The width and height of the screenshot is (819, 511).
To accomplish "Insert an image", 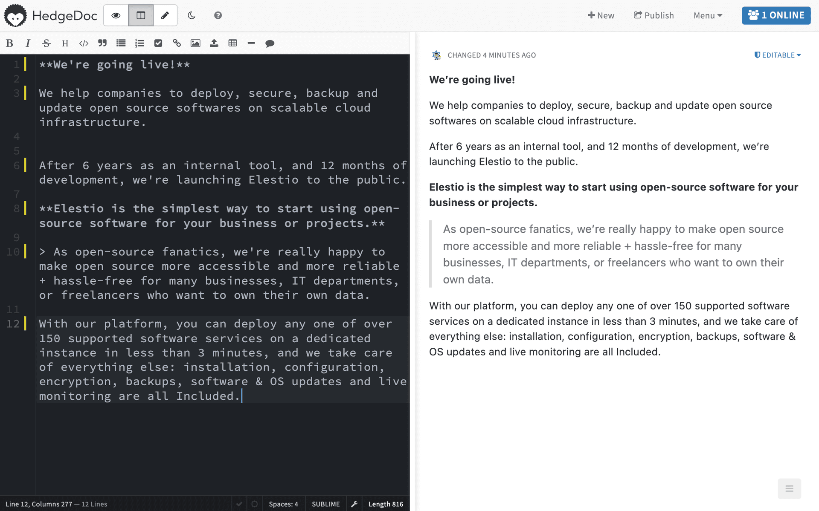I will 195,43.
